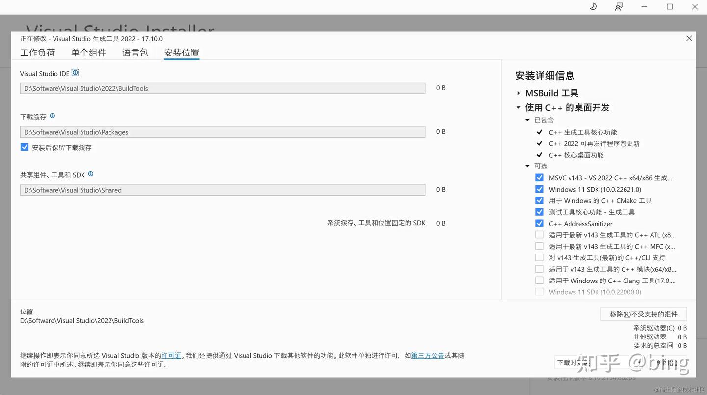Click the C++ 生成工具核心功能 included item
Image resolution: width=707 pixels, height=395 pixels.
click(x=583, y=132)
